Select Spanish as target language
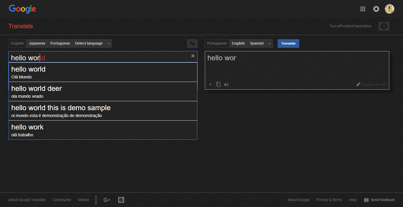Image resolution: width=403 pixels, height=207 pixels. (257, 43)
